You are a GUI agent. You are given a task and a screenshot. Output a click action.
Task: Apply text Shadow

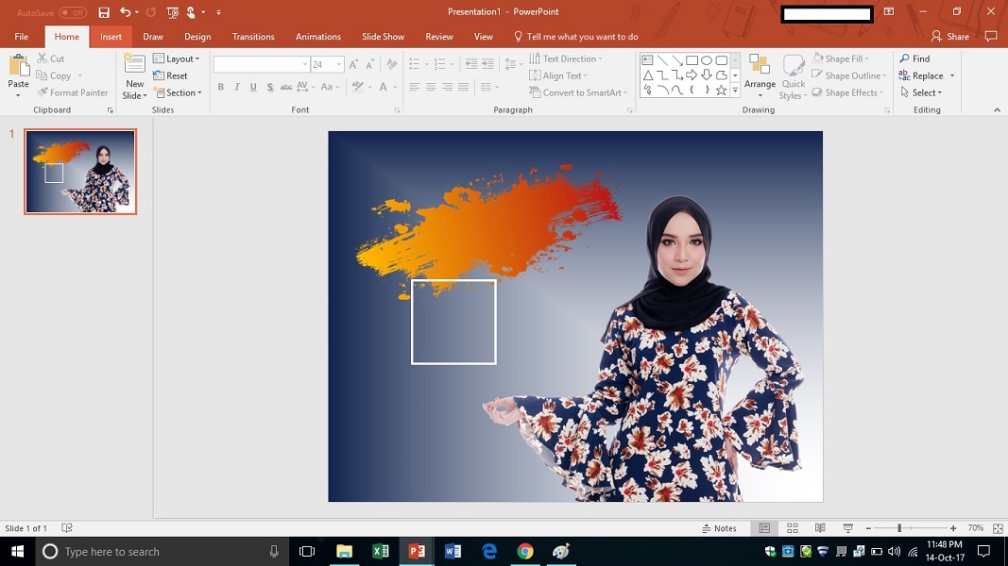270,87
